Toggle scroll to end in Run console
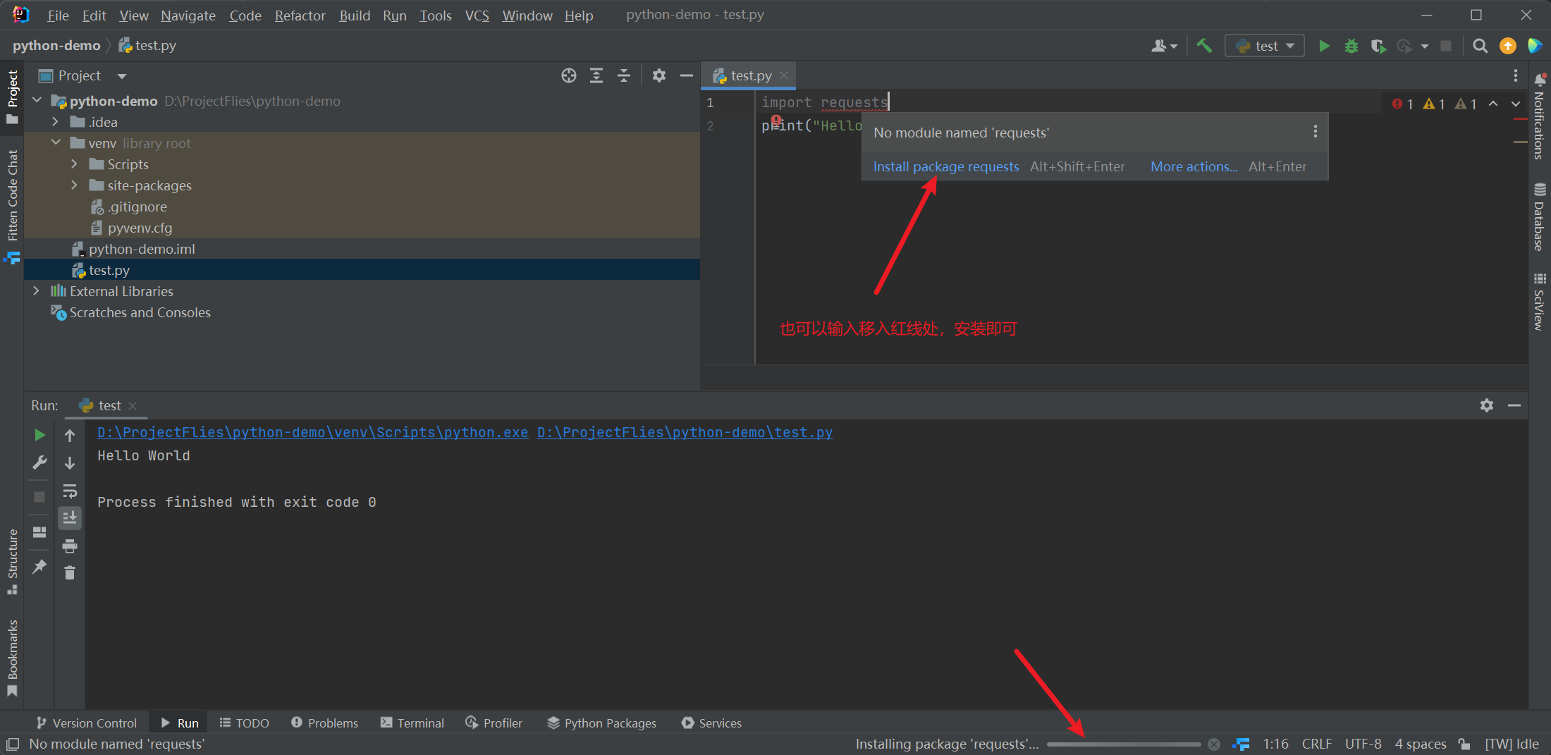This screenshot has height=755, width=1551. 70,518
